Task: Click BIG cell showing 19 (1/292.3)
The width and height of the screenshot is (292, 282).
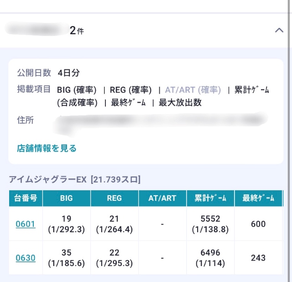Action: [66, 224]
